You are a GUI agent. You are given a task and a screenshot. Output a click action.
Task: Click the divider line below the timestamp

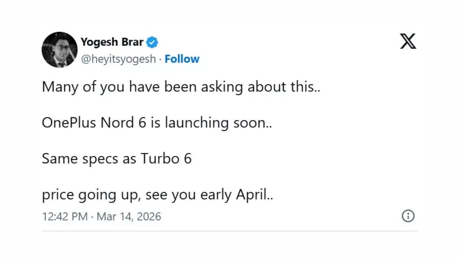click(229, 231)
